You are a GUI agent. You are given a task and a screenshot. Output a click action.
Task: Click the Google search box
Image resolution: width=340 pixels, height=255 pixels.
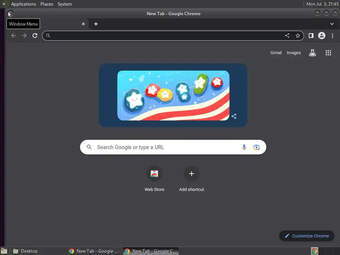coord(173,147)
